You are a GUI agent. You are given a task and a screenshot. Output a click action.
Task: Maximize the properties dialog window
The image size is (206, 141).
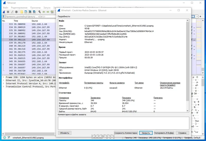(x=179, y=10)
